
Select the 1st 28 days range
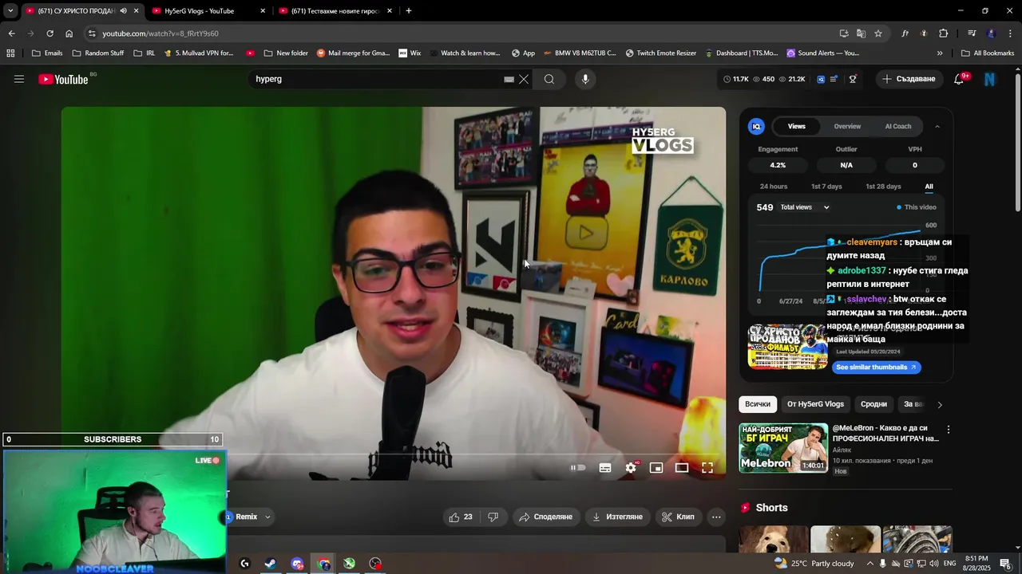pyautogui.click(x=883, y=187)
